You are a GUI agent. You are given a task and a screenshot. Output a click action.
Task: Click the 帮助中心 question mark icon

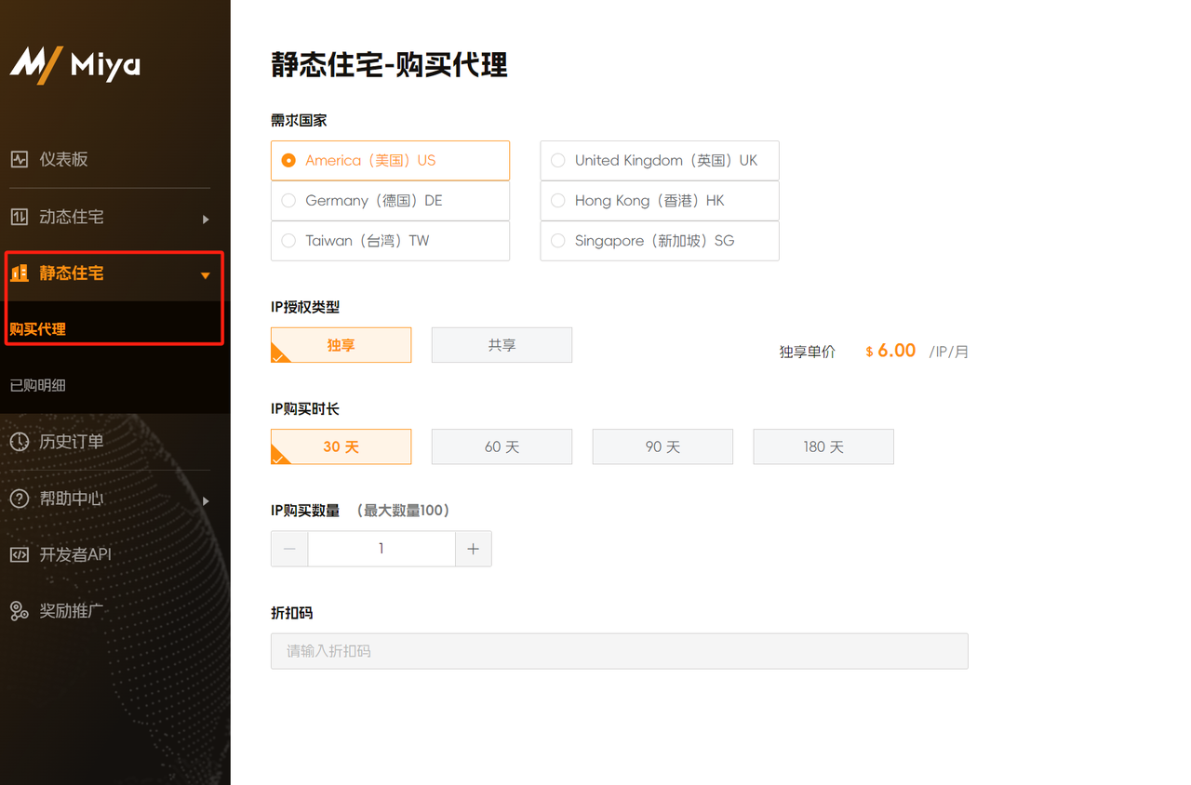pyautogui.click(x=20, y=499)
